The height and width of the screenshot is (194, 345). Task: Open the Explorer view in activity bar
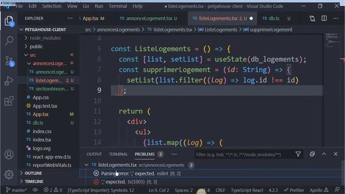9,21
